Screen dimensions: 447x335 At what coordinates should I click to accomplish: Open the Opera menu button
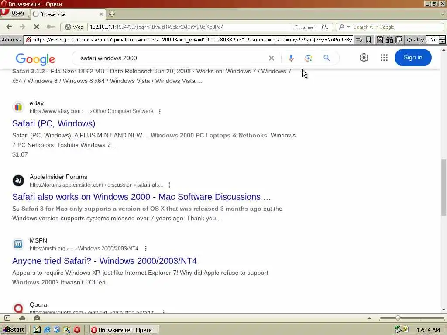point(14,13)
